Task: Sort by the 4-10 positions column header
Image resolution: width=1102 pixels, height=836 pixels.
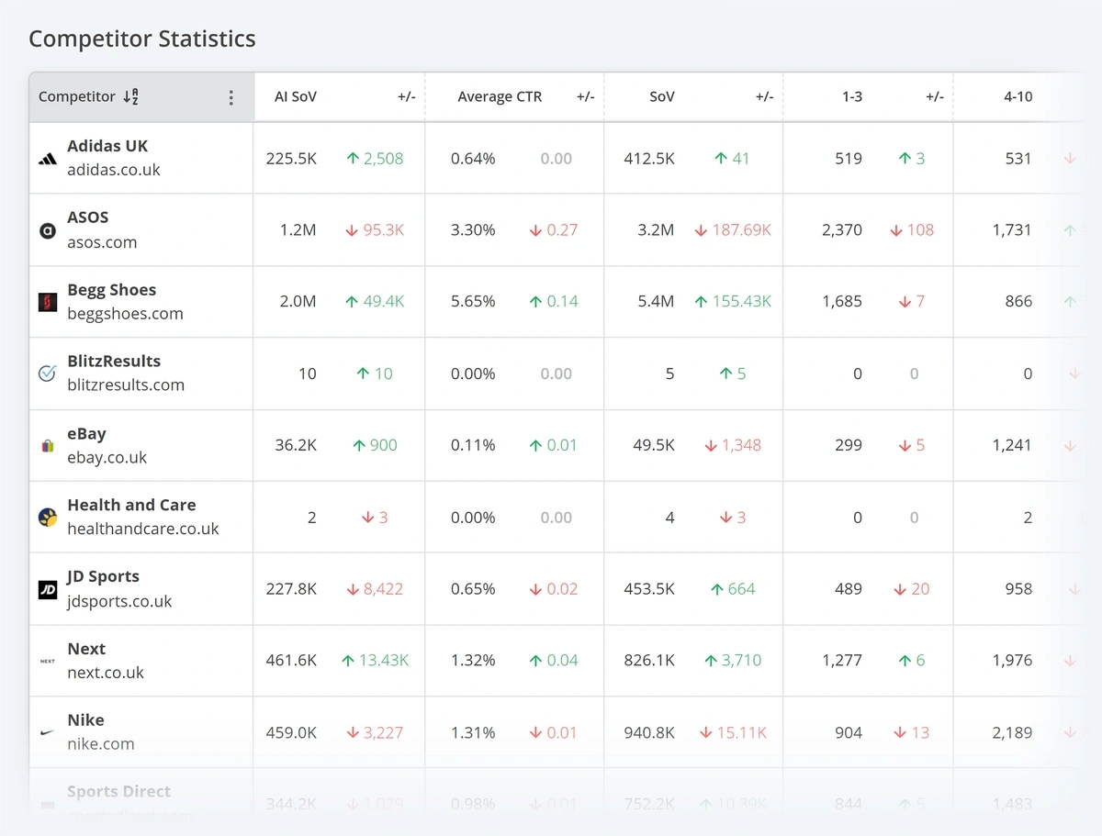Action: pyautogui.click(x=1018, y=96)
